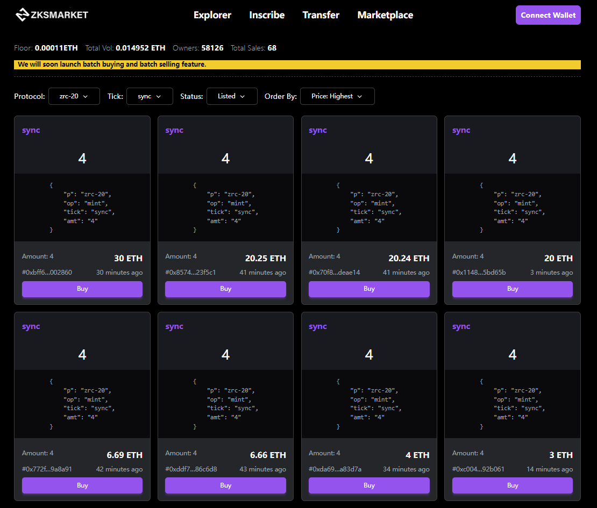Click the 30 ETH price text
Screen dimensions: 597x508
coord(129,259)
